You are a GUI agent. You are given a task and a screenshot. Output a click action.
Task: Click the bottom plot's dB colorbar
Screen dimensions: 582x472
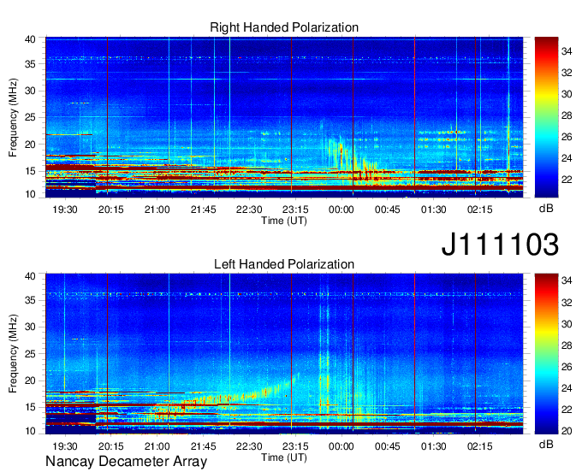click(546, 354)
